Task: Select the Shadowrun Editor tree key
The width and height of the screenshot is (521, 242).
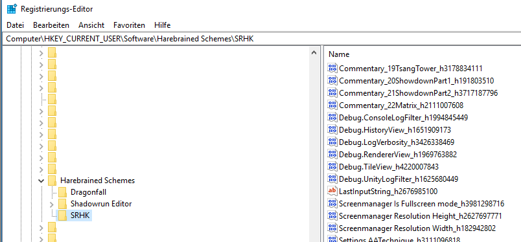Action: [101, 203]
